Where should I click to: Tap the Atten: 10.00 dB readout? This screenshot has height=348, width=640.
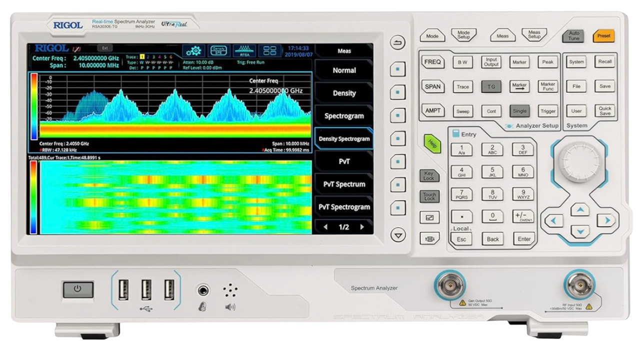pyautogui.click(x=199, y=62)
